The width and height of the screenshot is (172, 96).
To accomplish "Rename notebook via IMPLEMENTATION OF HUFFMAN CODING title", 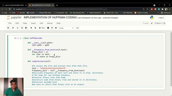I will point(50,18).
